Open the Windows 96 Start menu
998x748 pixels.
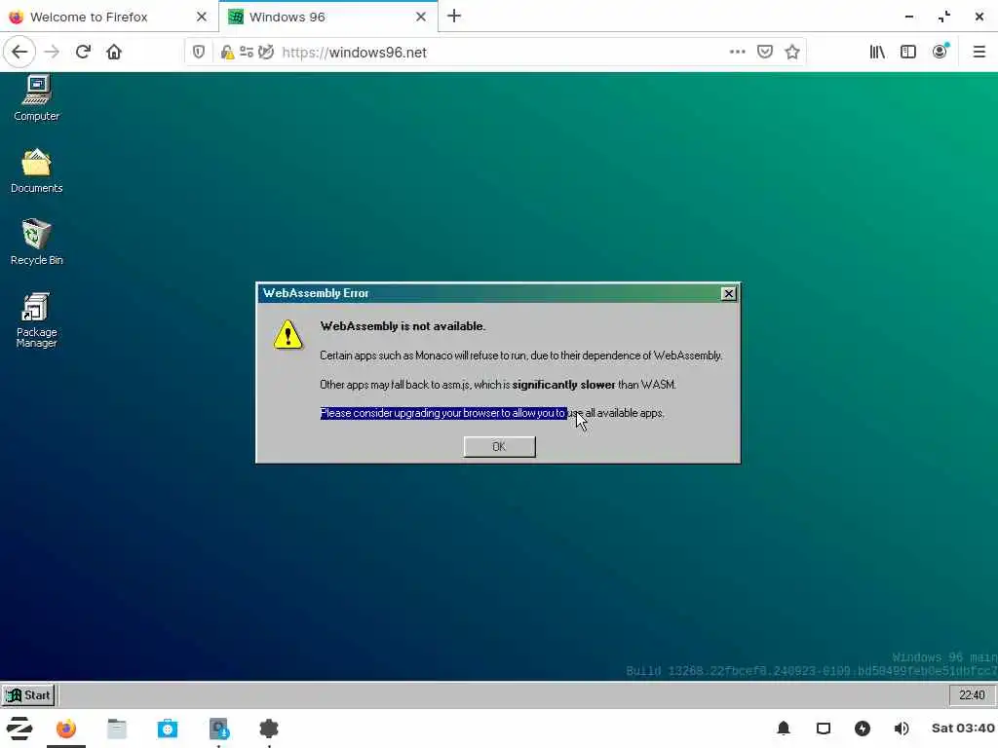(x=28, y=695)
